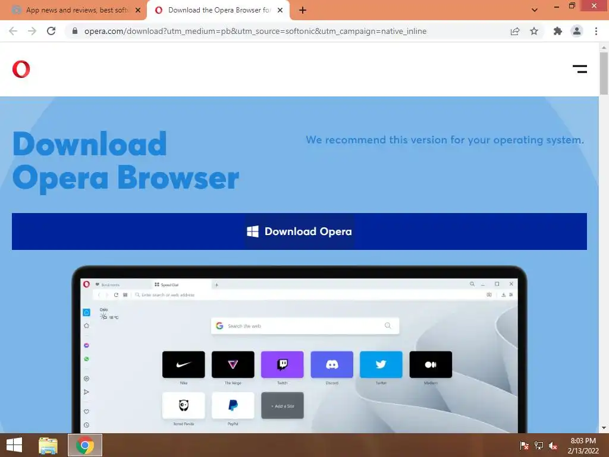This screenshot has height=457, width=609.
Task: Reload the current page
Action: click(x=51, y=31)
